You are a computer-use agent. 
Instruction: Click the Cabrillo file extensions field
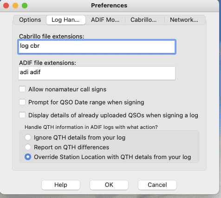coord(97,47)
